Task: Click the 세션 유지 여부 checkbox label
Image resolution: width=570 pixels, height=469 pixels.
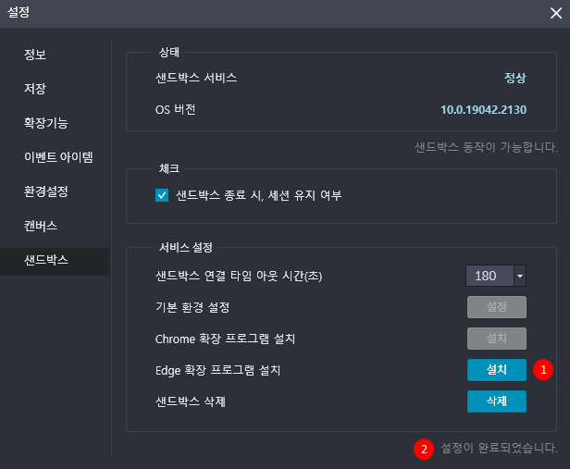Action: coord(259,195)
